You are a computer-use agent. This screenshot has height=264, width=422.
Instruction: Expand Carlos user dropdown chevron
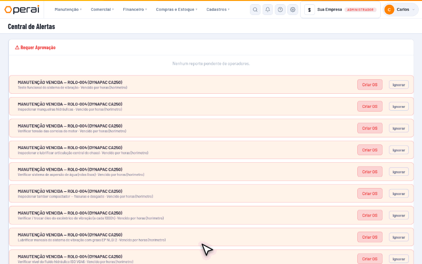tap(414, 10)
